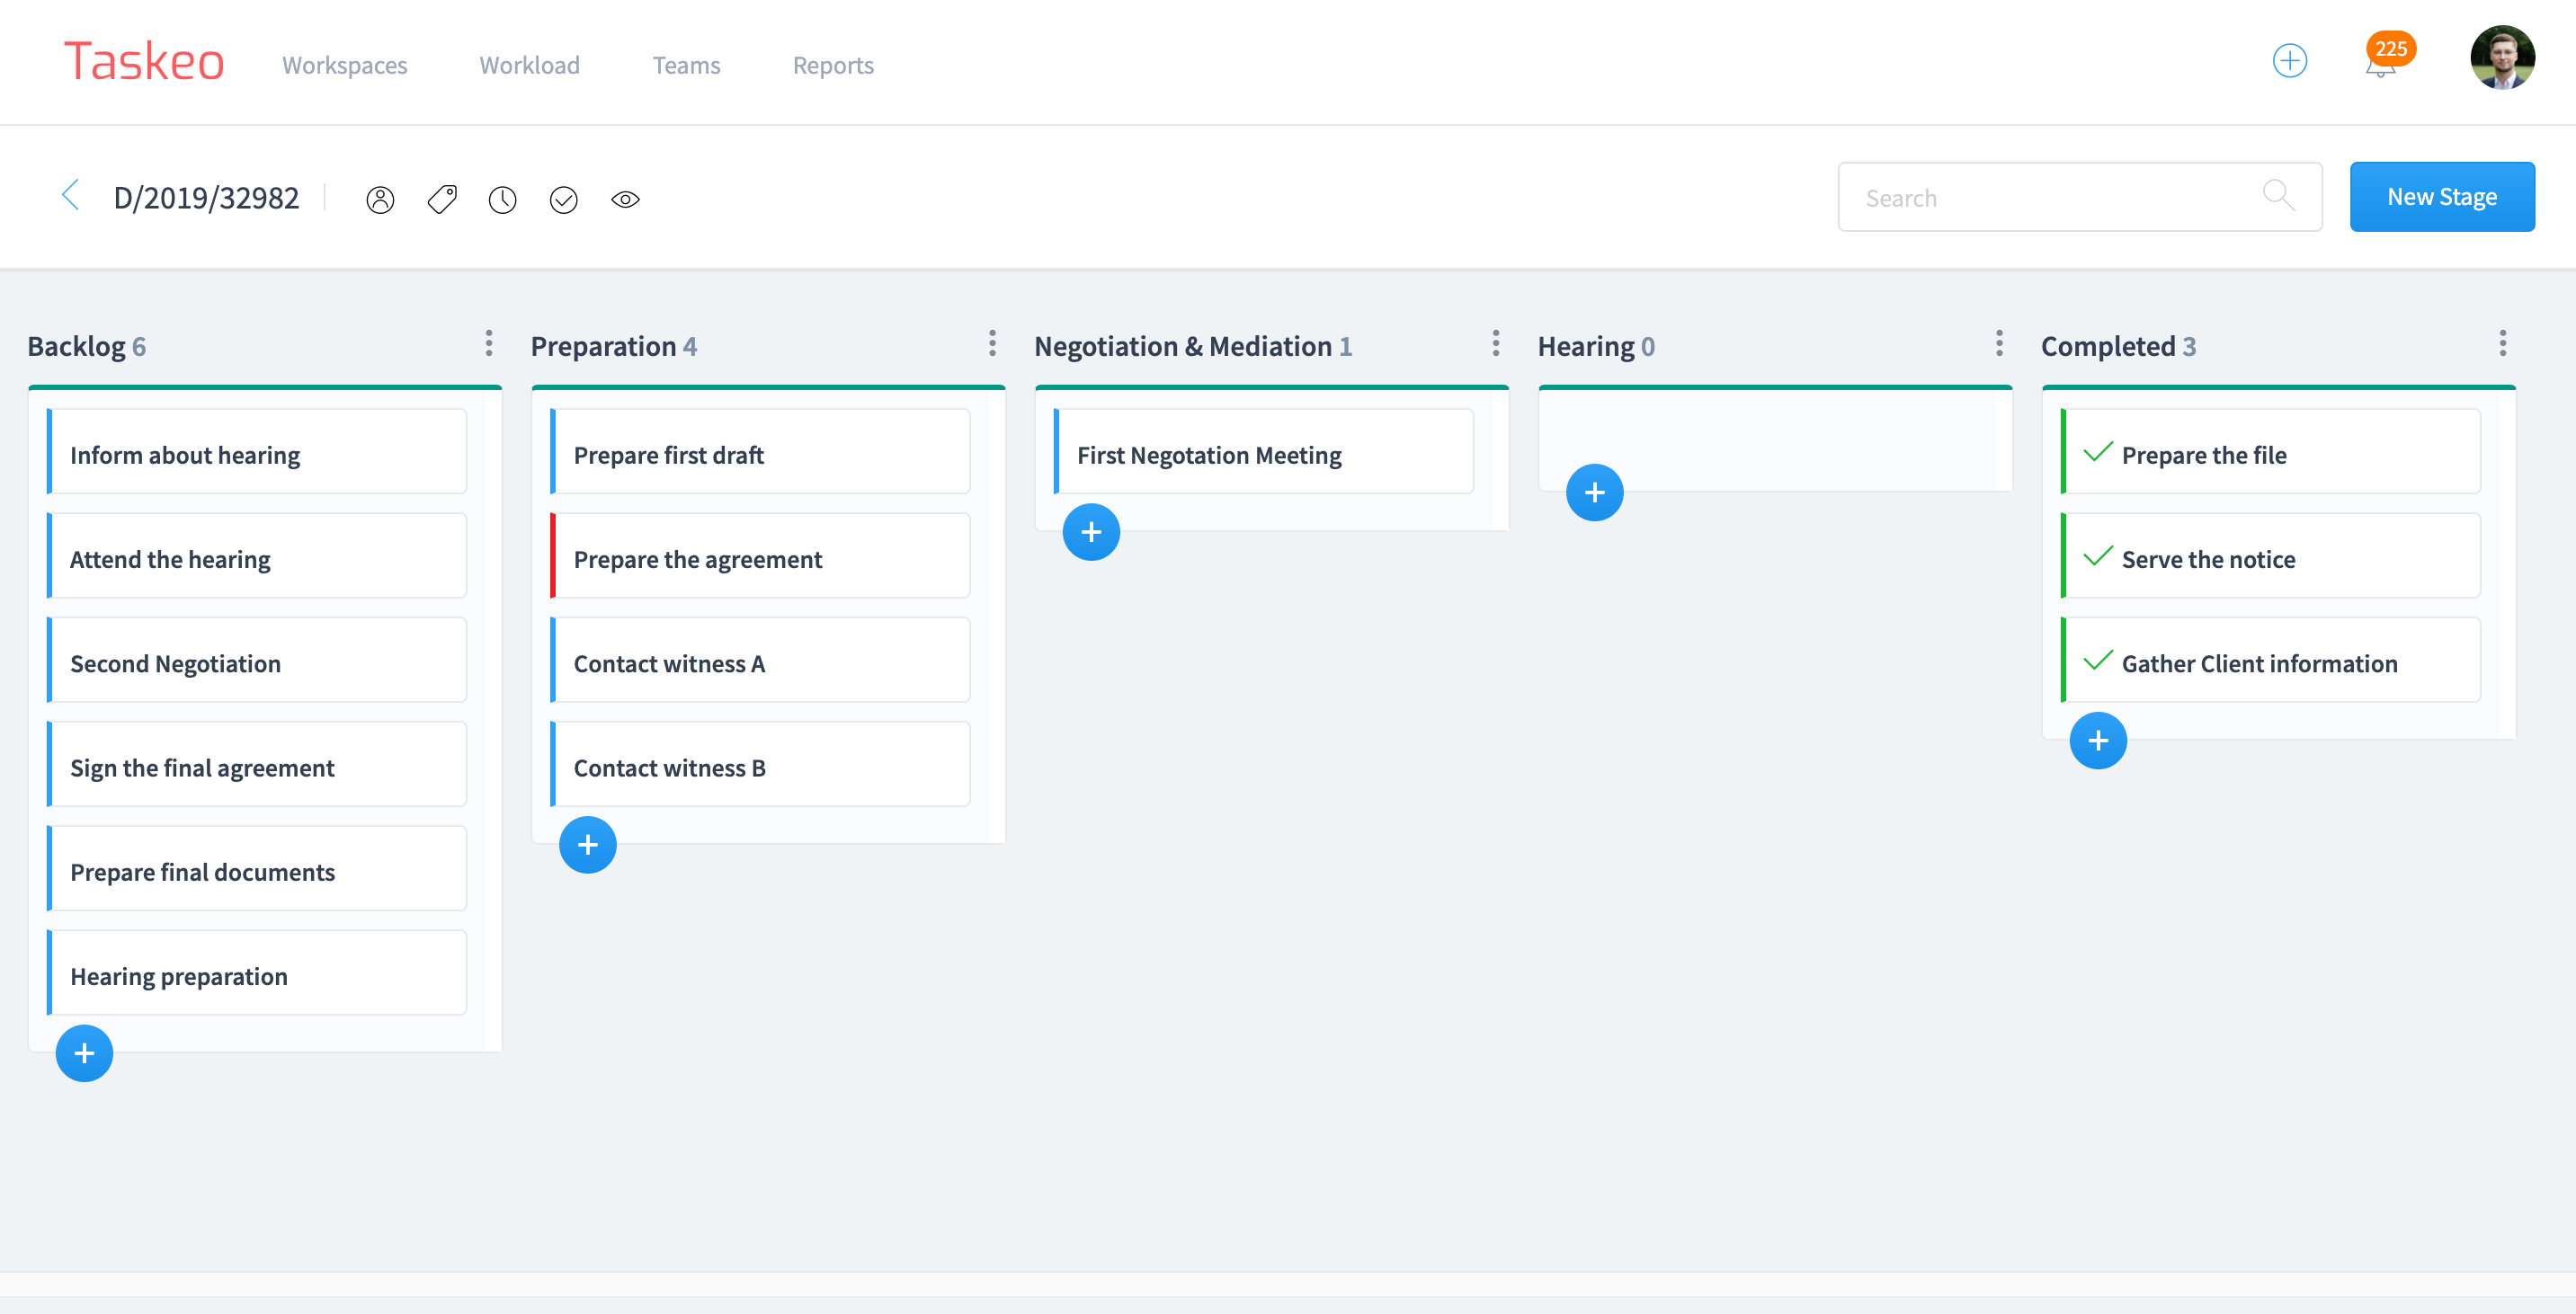Click the add new item plus icon in Backlog
2576x1314 pixels.
[85, 1052]
